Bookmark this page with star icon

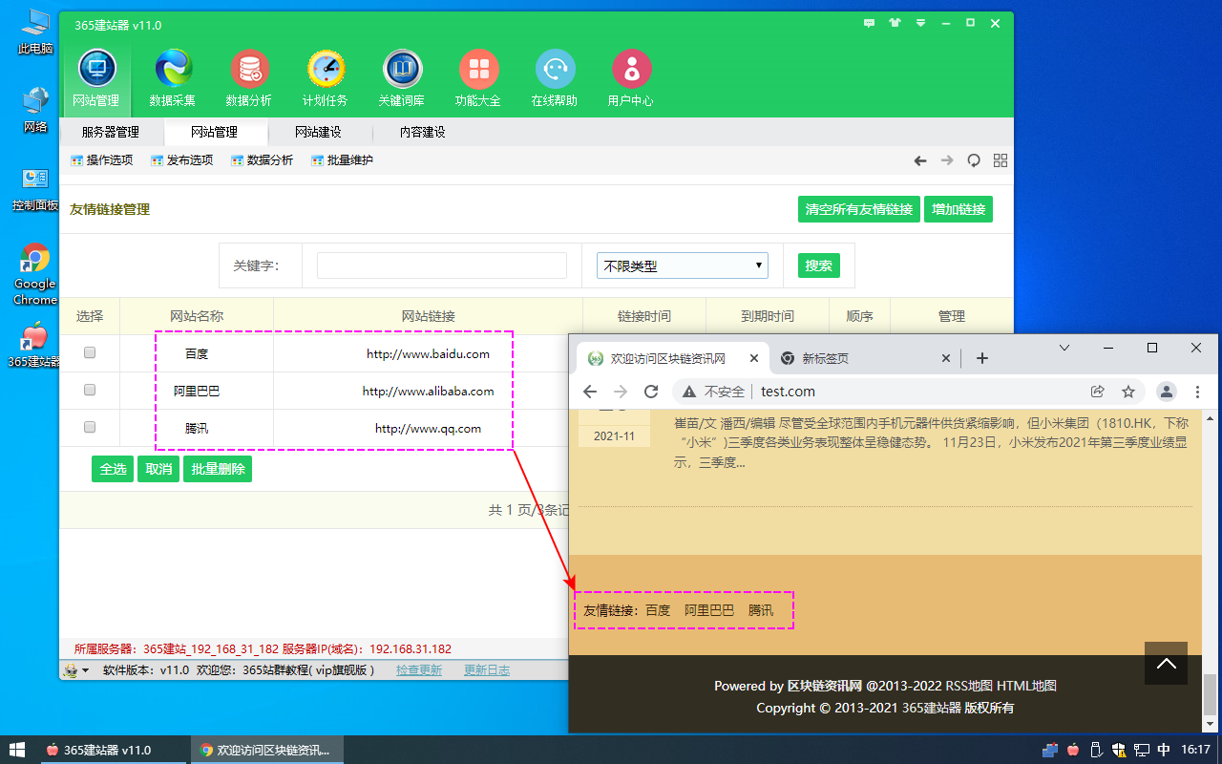(x=1128, y=392)
